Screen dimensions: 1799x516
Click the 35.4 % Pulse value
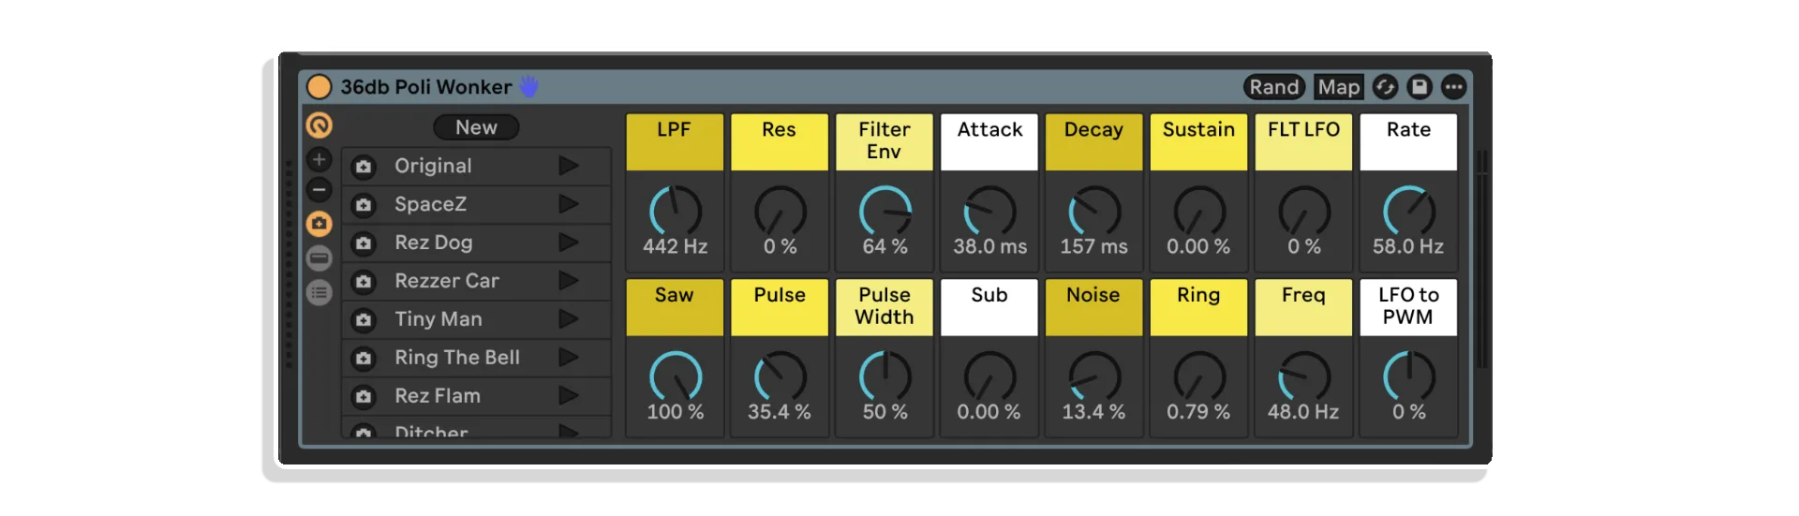779,412
